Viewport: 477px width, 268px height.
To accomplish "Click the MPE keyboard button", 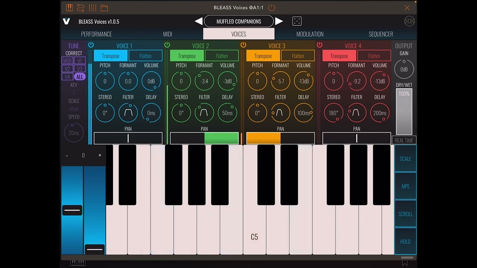I will tap(405, 186).
